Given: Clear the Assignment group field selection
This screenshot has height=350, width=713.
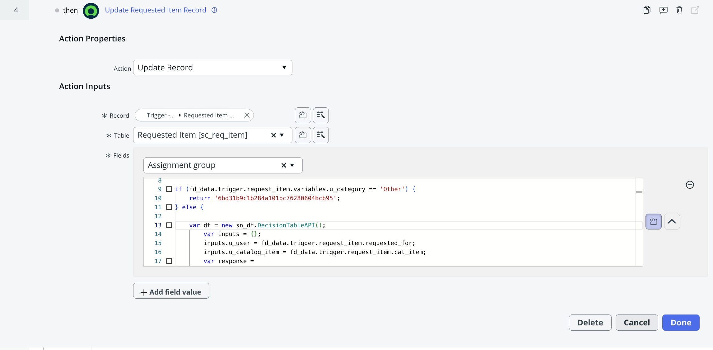Looking at the screenshot, I should [x=284, y=165].
